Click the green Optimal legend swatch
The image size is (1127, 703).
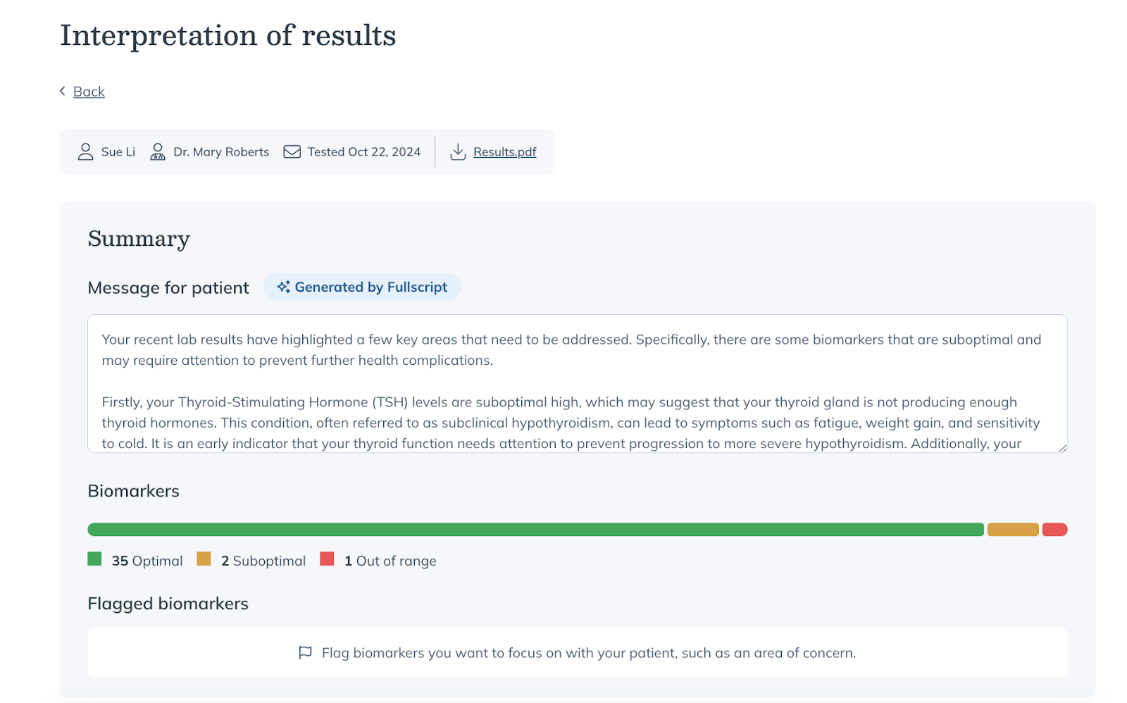(x=94, y=559)
